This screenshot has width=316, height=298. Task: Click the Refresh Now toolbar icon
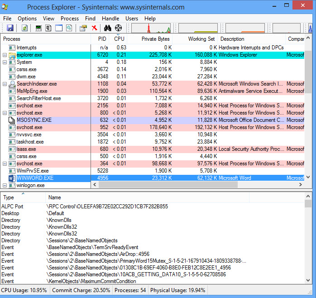pos(24,28)
